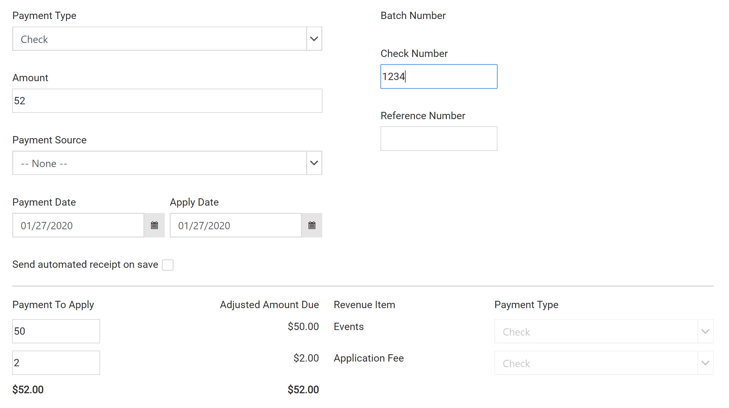
Task: Expand the Payment Source dropdown arrow
Action: (x=314, y=163)
